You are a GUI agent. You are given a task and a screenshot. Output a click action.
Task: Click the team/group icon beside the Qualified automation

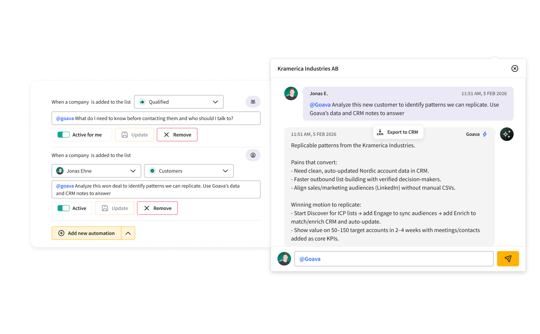(253, 102)
